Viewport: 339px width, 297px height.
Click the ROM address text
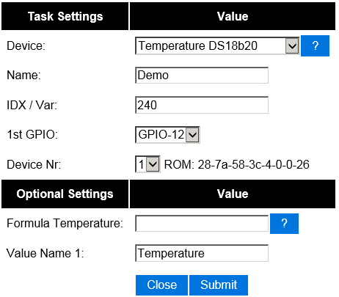236,164
